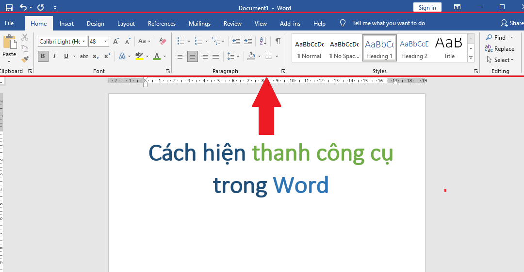Toggle Bold formatting off
The height and width of the screenshot is (272, 524).
[x=43, y=56]
